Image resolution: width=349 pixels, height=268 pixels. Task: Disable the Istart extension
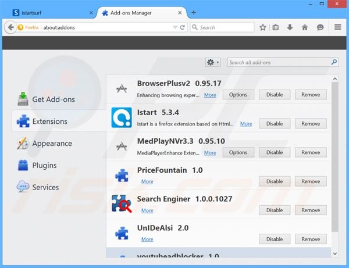click(x=275, y=123)
